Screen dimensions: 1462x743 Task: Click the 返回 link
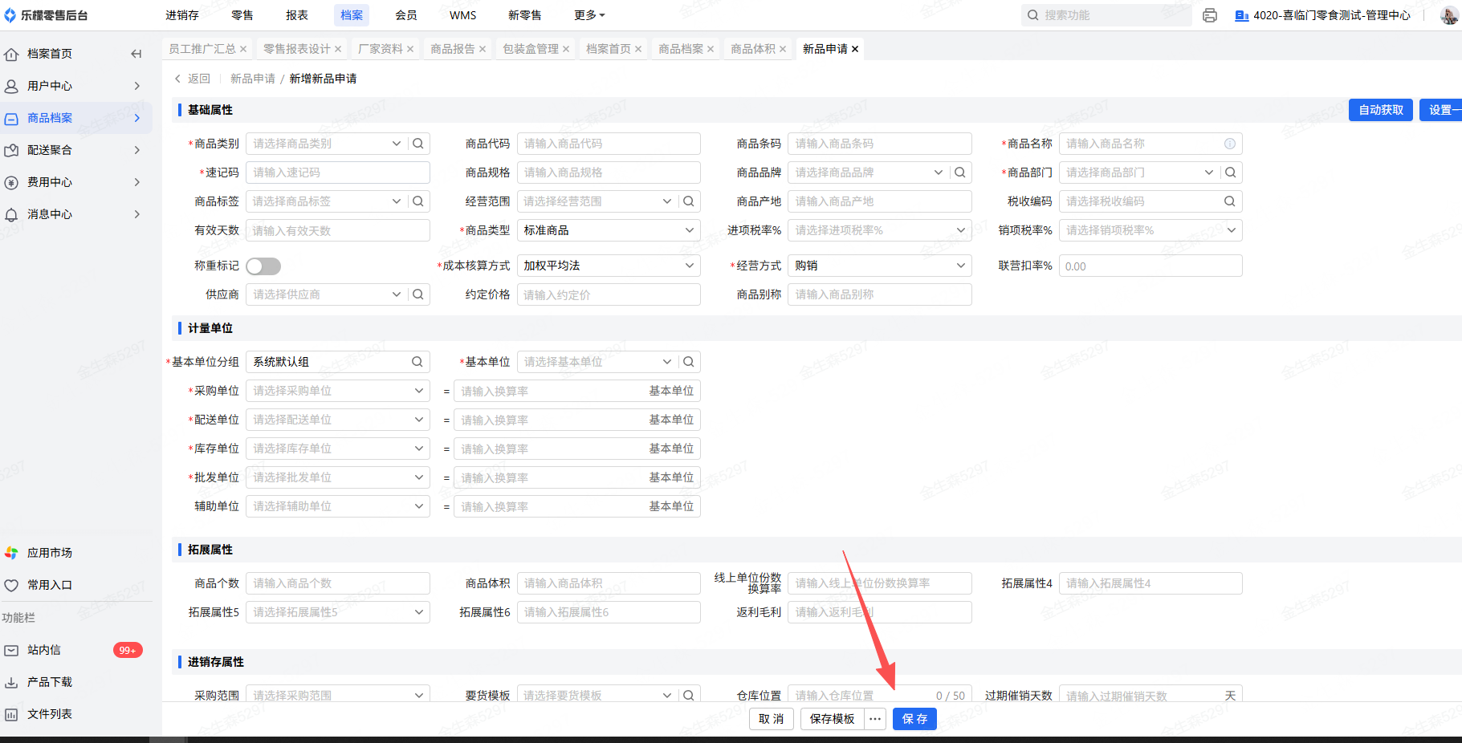point(193,79)
